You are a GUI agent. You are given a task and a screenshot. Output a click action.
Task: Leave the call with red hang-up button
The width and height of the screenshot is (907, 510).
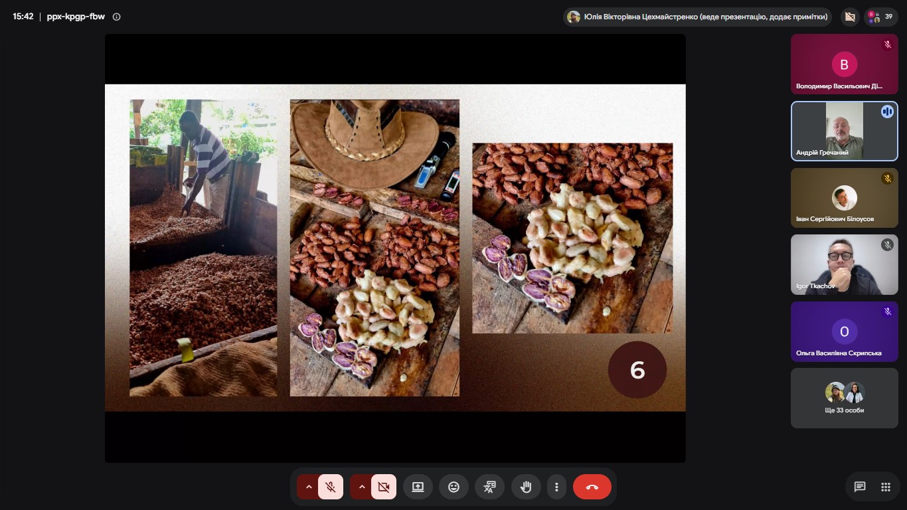(x=592, y=487)
